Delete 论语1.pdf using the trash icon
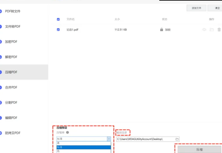This screenshot has height=153, width=222. tap(219, 30)
